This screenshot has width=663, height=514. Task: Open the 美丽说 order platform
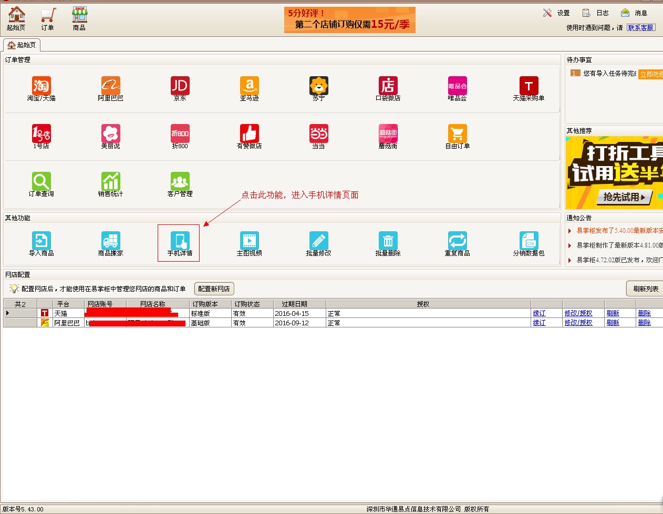point(111,137)
